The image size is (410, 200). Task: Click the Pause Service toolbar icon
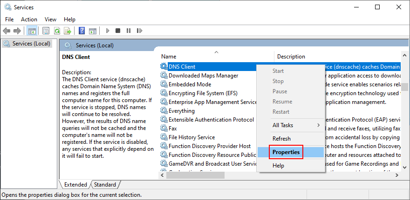coord(129,31)
